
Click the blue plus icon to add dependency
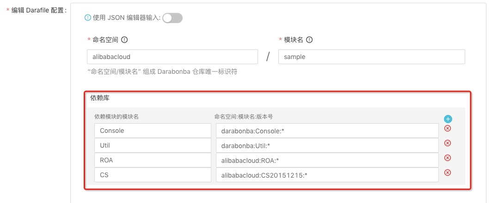point(448,119)
